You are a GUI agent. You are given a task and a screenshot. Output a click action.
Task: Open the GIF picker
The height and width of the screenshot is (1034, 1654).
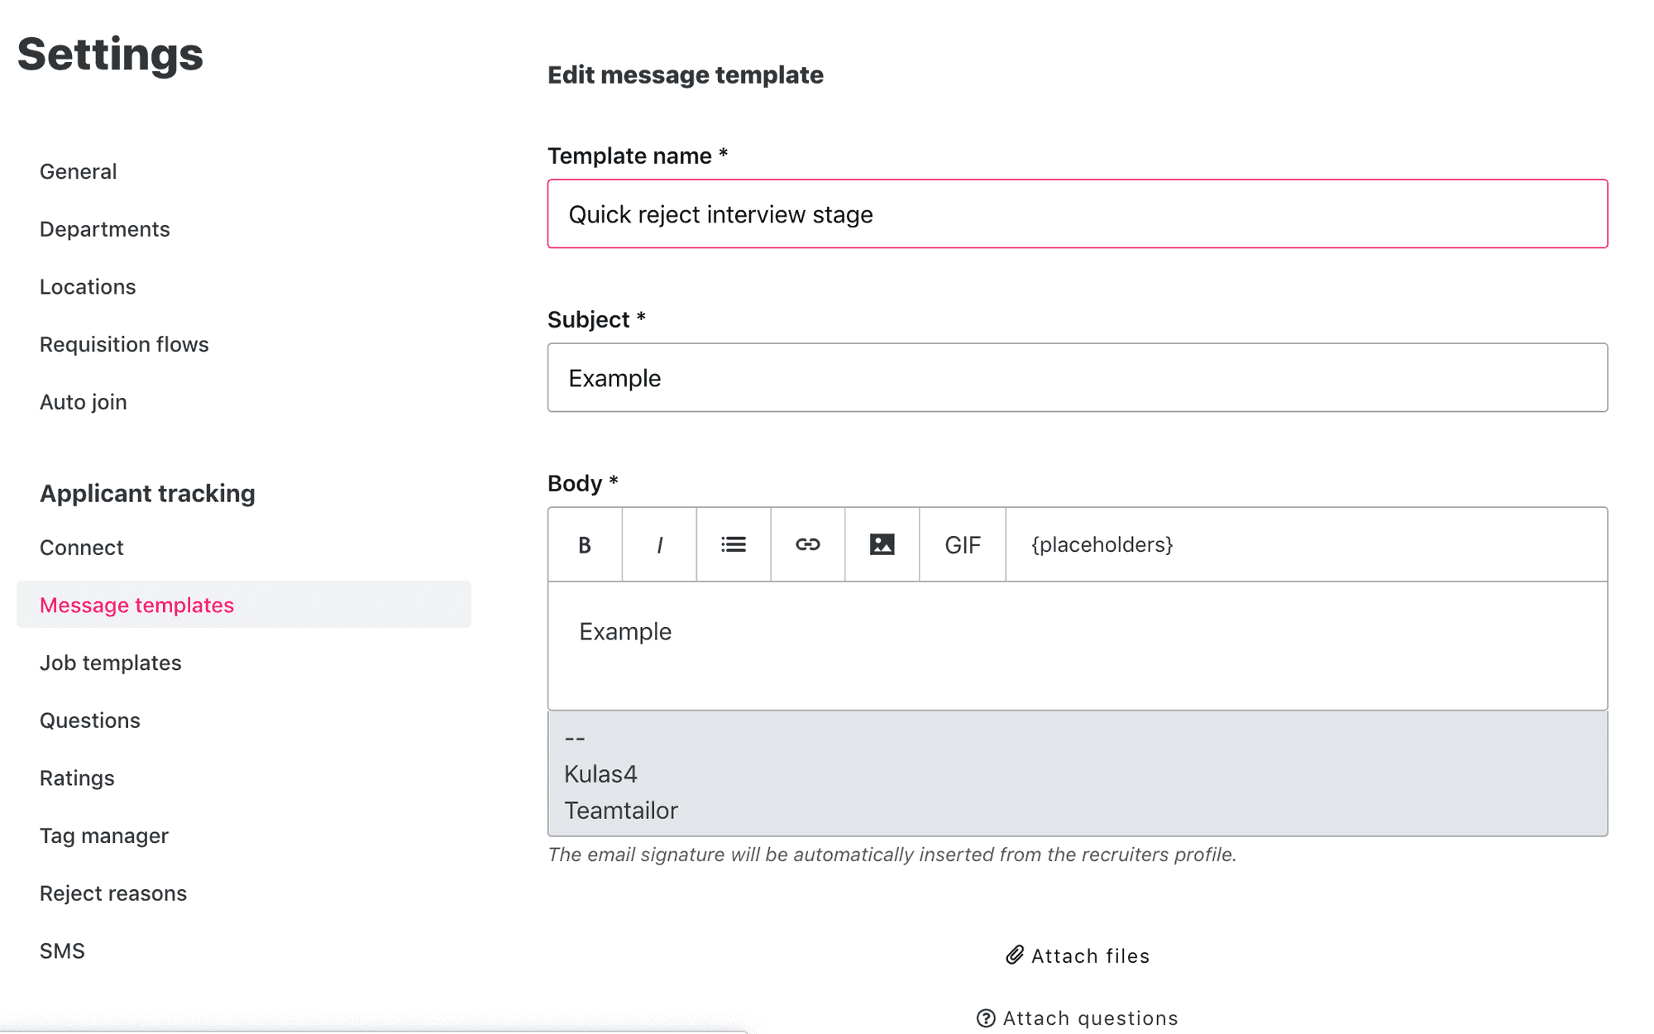point(963,544)
